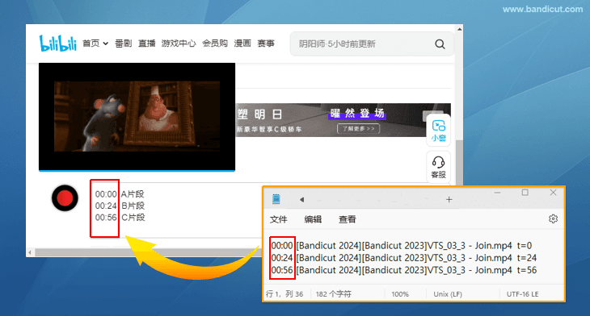Close the Notepad window
The height and width of the screenshot is (316, 590).
tap(553, 193)
